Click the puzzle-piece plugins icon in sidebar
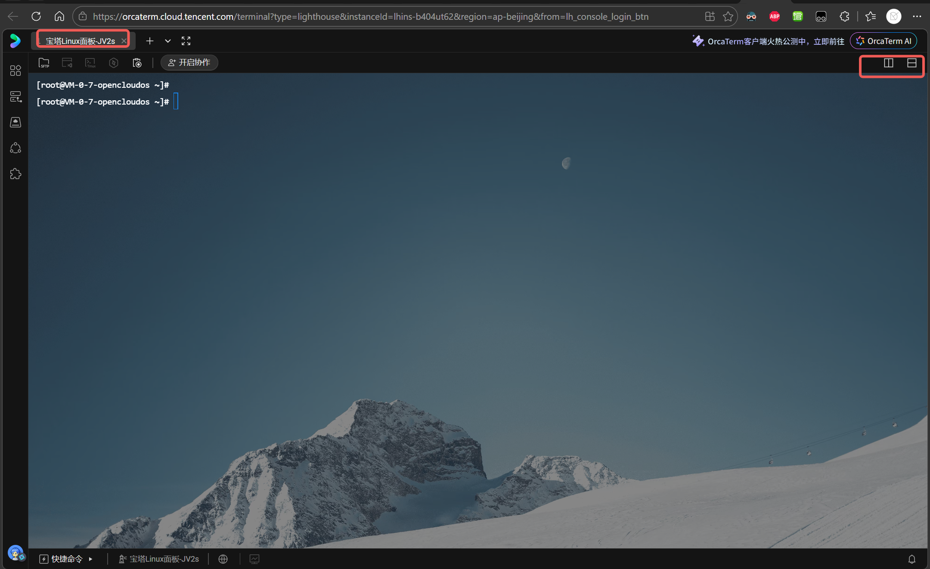Screen dimensions: 930x569 click(x=15, y=174)
